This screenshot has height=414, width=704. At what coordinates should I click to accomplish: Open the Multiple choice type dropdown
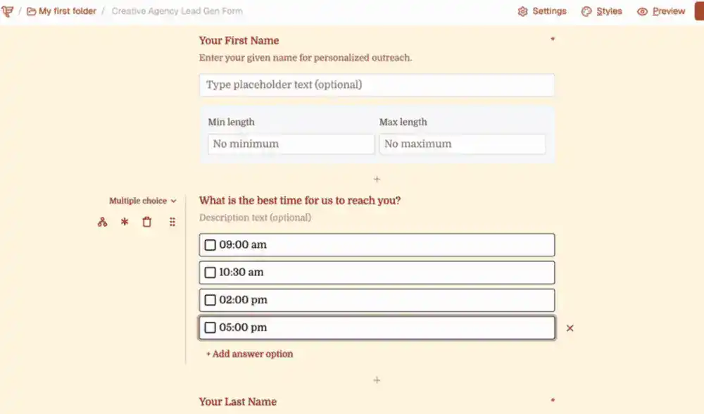(142, 201)
